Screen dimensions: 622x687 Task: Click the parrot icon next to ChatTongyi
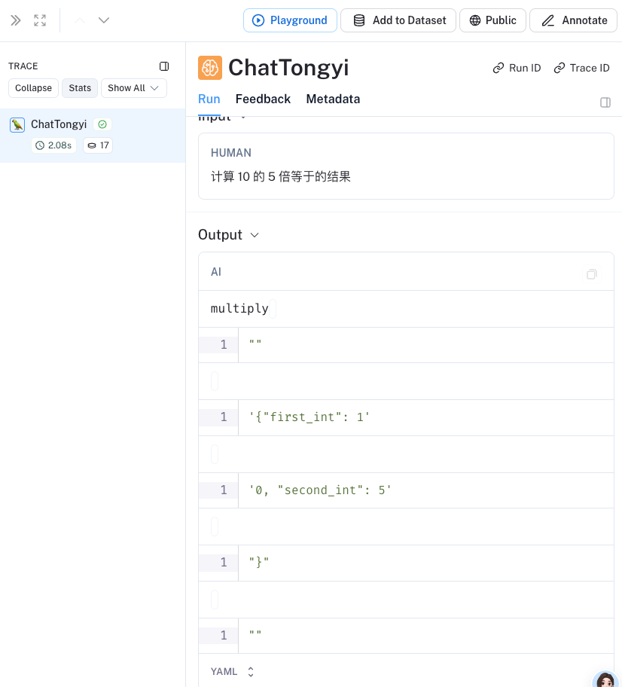click(17, 125)
